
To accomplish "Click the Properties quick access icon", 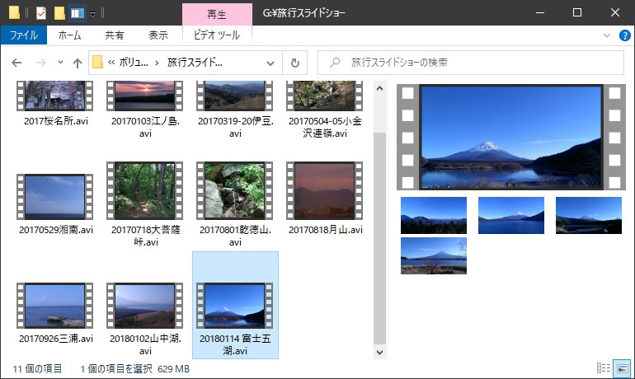I will pos(41,13).
